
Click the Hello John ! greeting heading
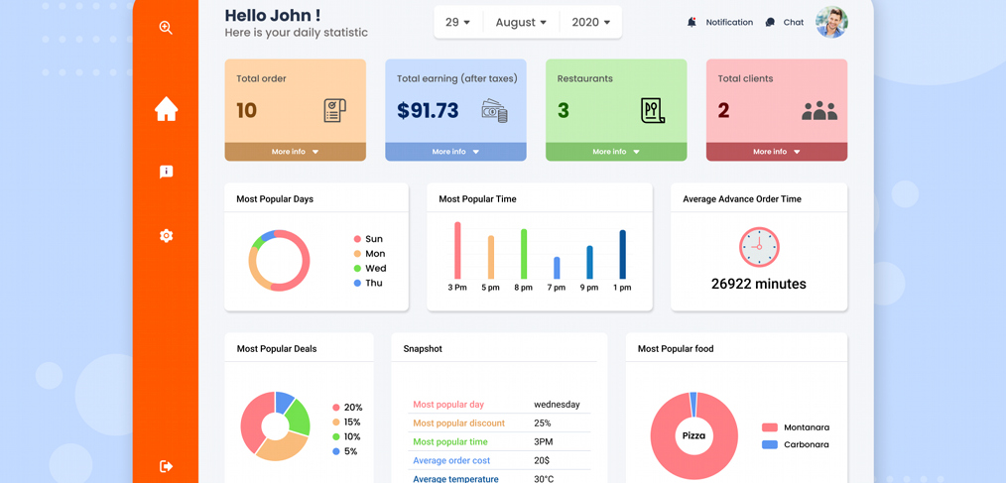coord(273,16)
